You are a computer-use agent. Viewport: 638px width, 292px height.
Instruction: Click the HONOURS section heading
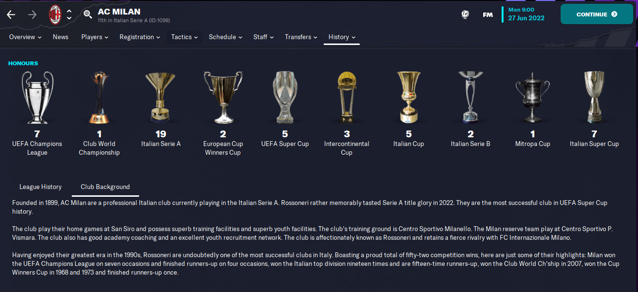tap(23, 63)
